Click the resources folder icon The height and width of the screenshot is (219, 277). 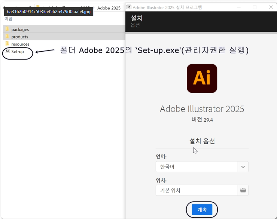(x=7, y=44)
